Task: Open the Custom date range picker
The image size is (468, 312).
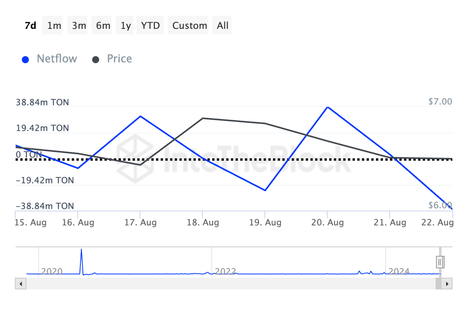Action: [190, 26]
